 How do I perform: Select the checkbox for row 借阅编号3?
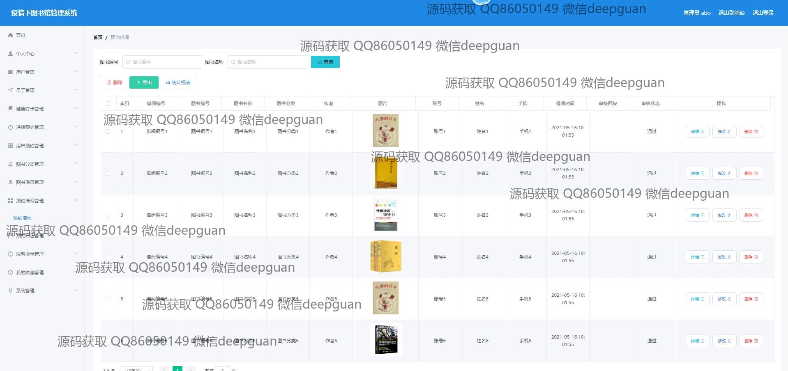pyautogui.click(x=108, y=215)
